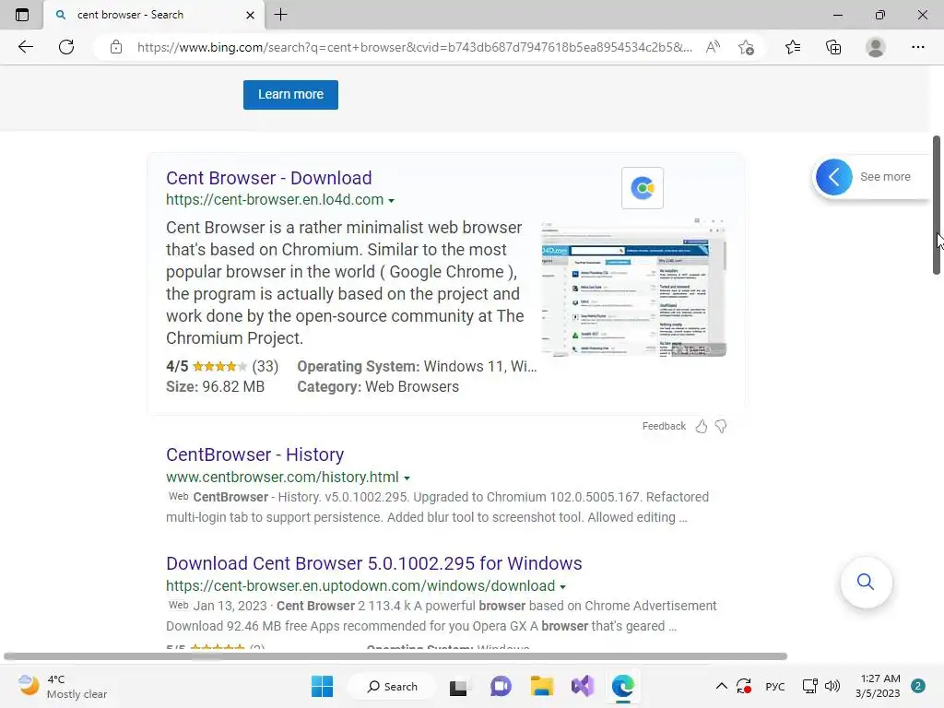Open the Chat app in taskbar
Screen dimensions: 944x708
point(501,686)
